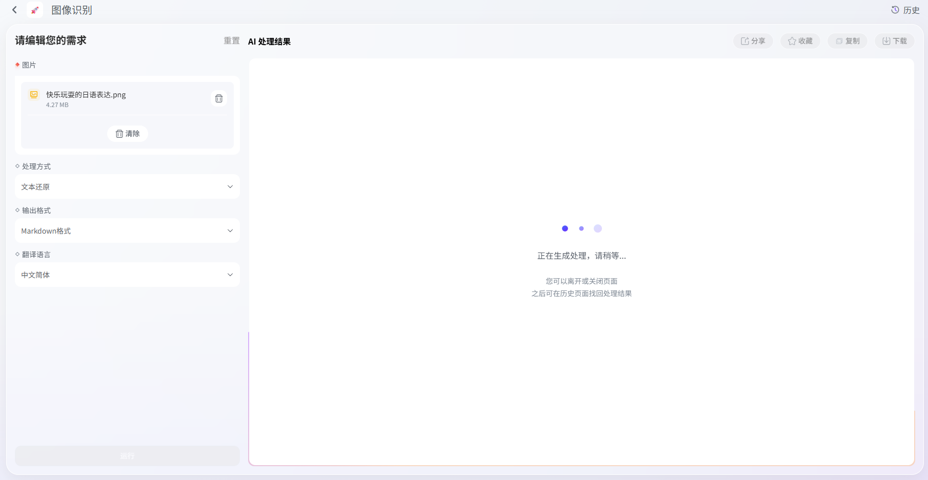Click the chevron arrow of 中文简体 field

[x=230, y=275]
